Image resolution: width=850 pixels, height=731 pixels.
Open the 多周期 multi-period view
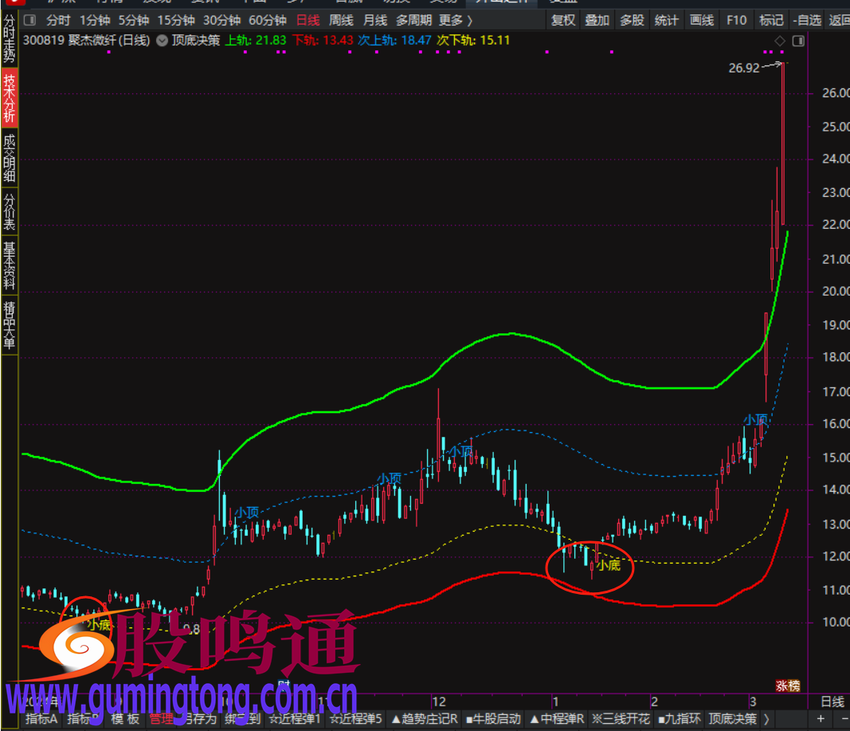pyautogui.click(x=414, y=20)
